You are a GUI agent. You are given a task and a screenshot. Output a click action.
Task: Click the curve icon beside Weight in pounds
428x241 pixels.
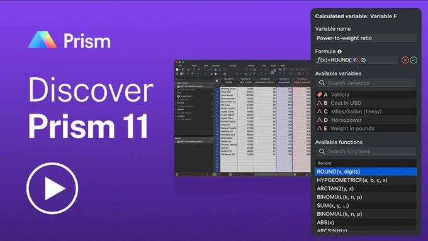[319, 128]
